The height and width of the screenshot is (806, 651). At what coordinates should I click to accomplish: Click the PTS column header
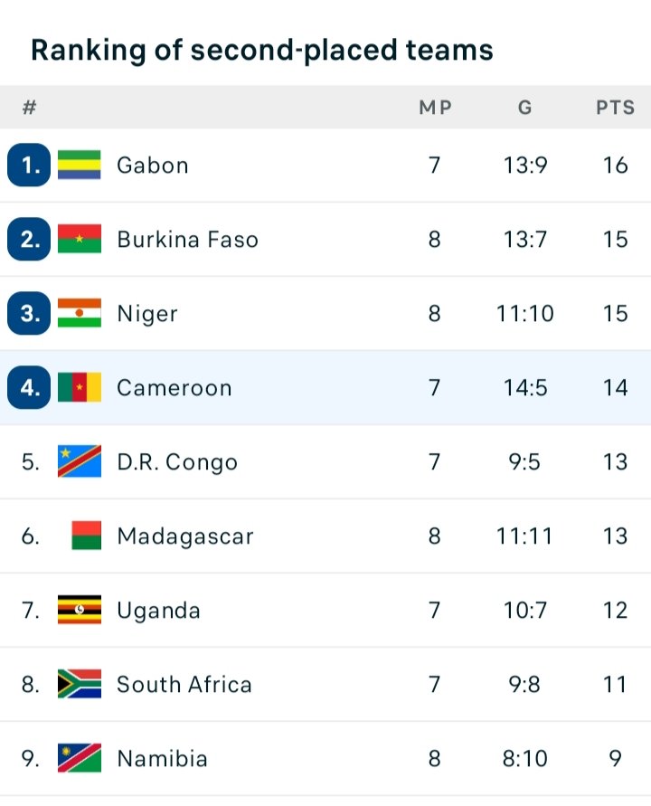[x=615, y=108]
